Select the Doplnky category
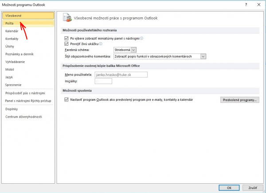Screen dimensions: 266x193 coord(28,109)
